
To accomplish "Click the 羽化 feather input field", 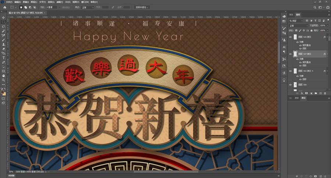I will (52, 7).
